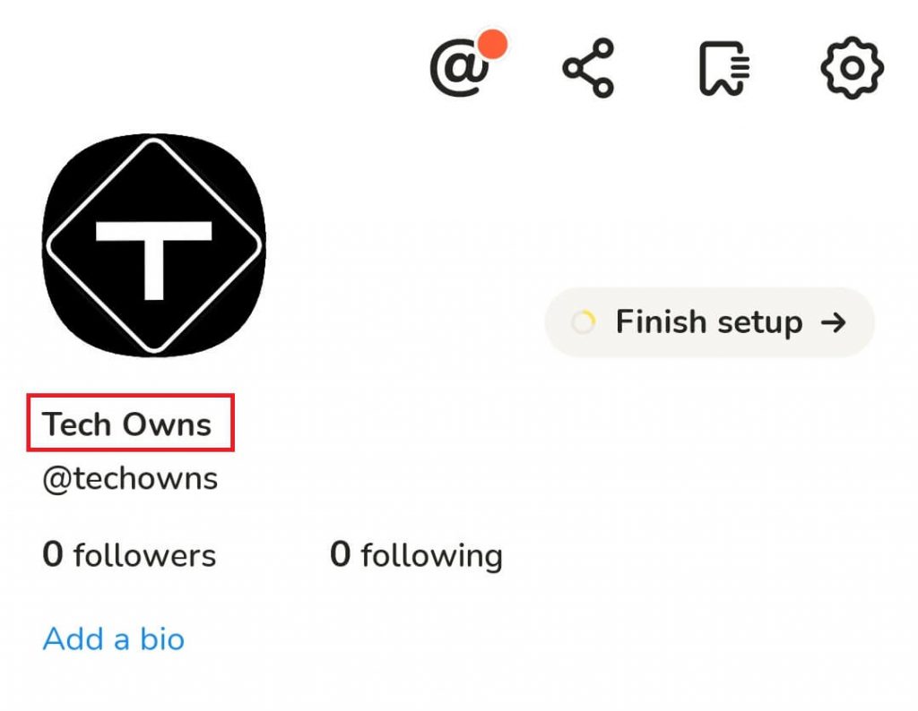Tap the black T diamond profile picture
The image size is (918, 711).
click(x=154, y=245)
